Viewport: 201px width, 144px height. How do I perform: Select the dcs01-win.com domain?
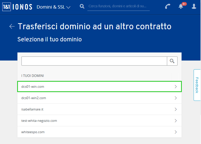pos(99,87)
